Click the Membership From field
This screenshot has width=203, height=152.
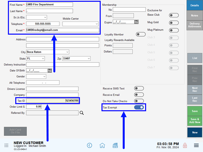click(123, 16)
